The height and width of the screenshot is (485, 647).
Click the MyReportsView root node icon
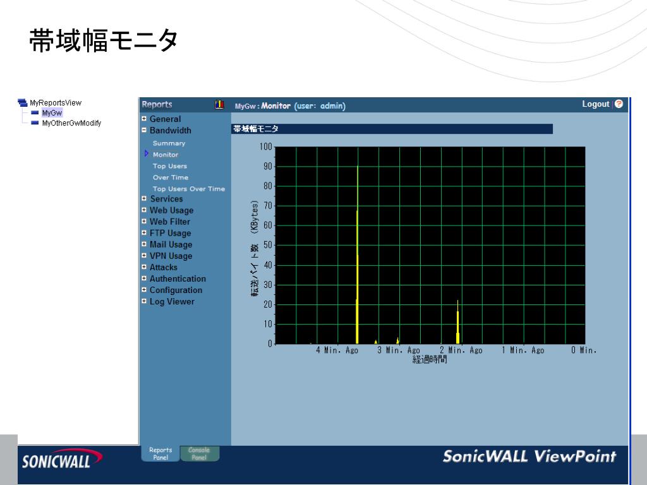point(22,102)
